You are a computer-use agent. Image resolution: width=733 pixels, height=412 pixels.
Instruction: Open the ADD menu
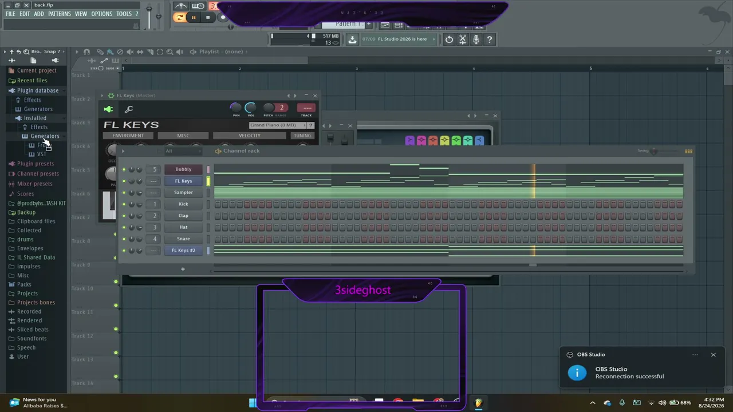point(39,14)
